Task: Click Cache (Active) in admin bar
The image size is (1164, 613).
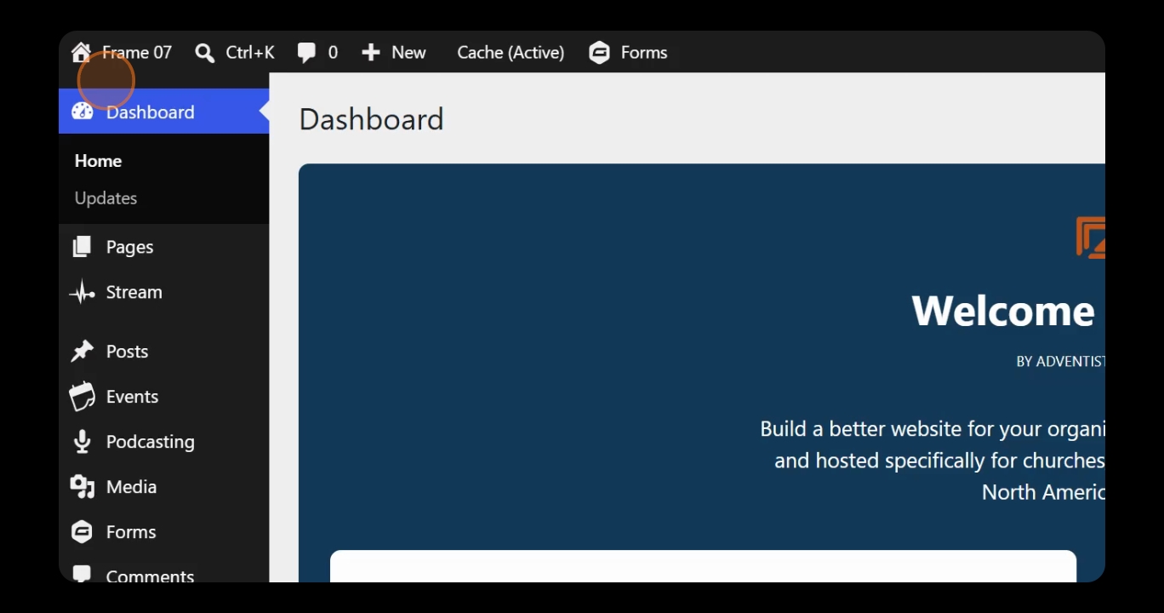Action: 511,53
